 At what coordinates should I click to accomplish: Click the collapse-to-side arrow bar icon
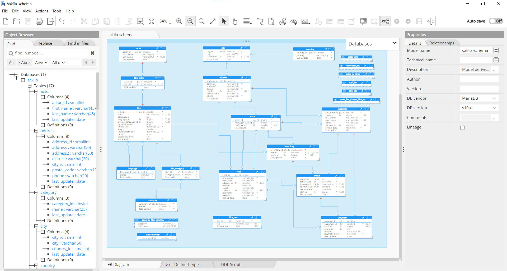pyautogui.click(x=430, y=21)
